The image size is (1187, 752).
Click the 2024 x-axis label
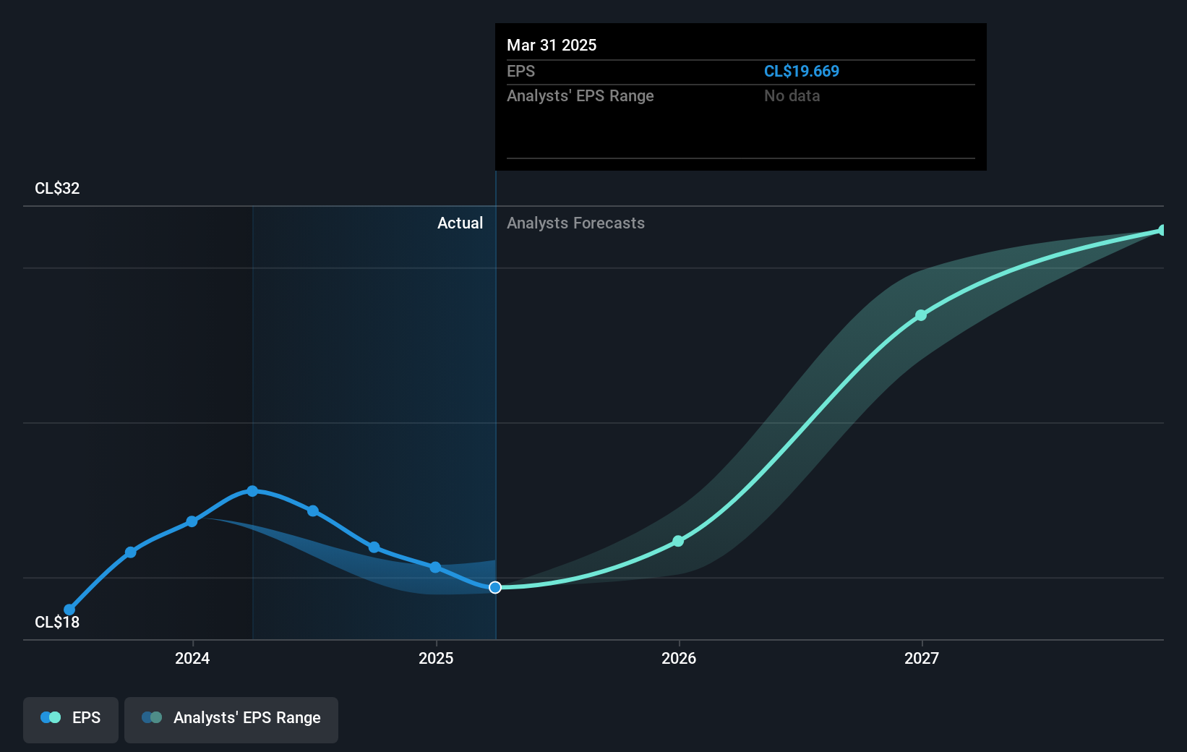pos(192,658)
